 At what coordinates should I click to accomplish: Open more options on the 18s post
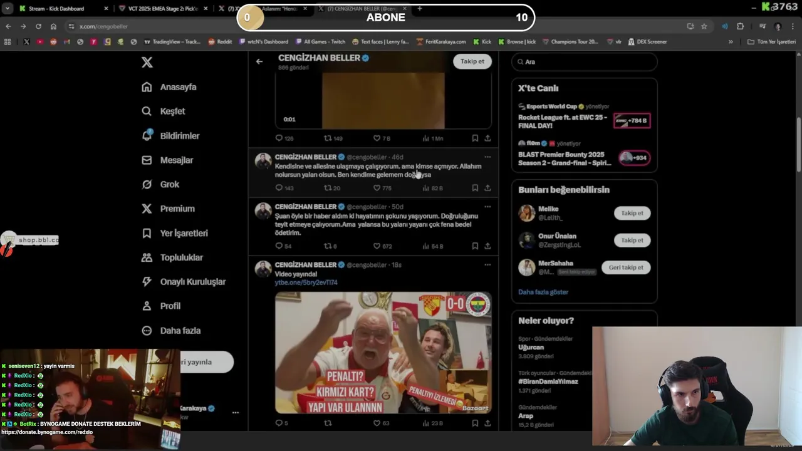coord(487,265)
